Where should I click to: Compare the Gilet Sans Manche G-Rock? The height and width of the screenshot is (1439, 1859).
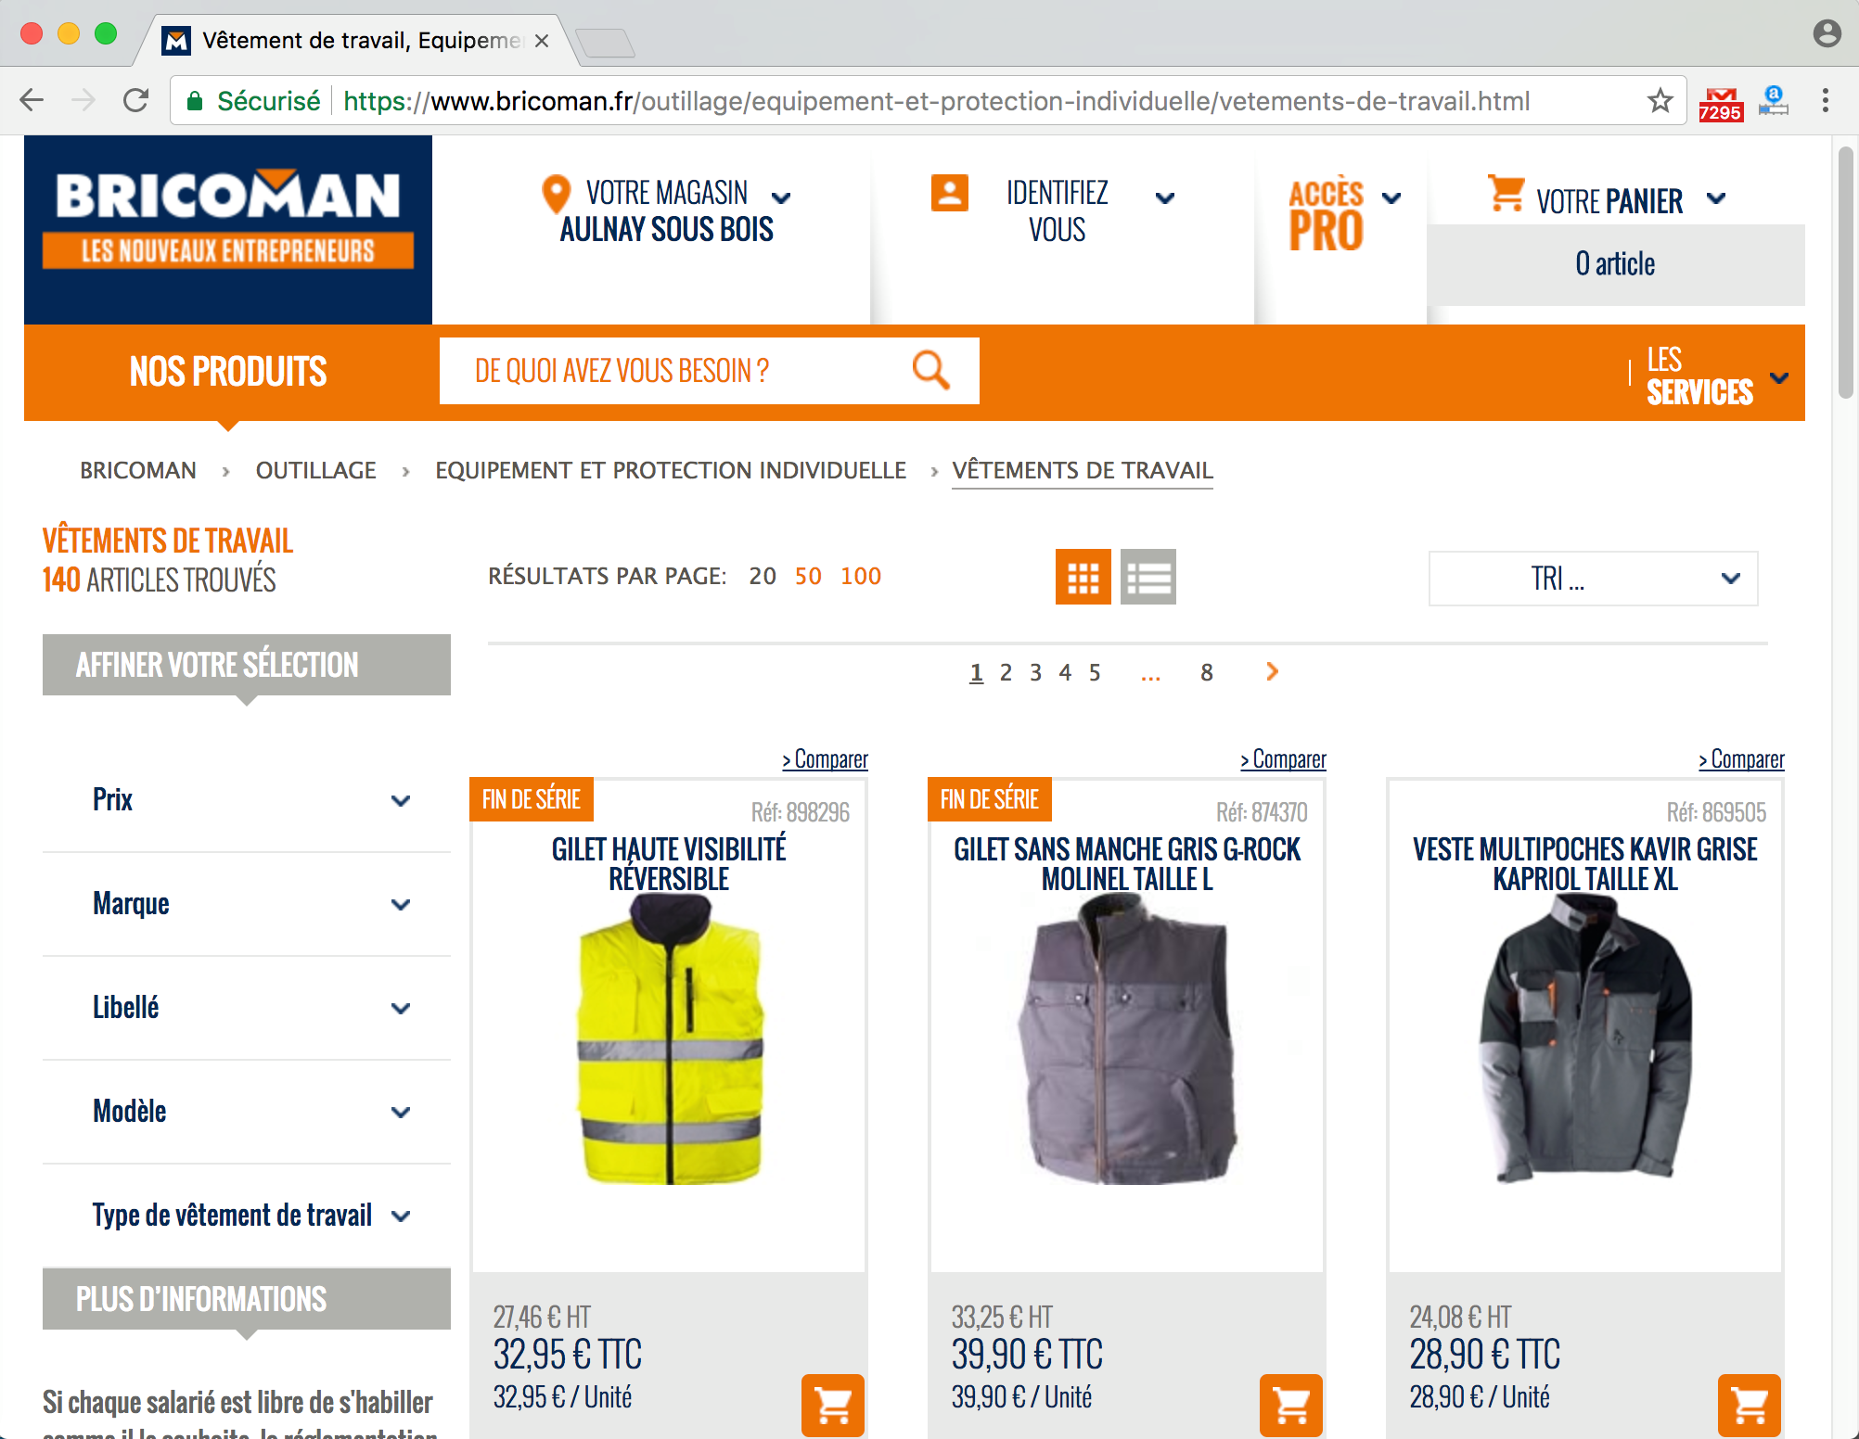(x=1283, y=759)
